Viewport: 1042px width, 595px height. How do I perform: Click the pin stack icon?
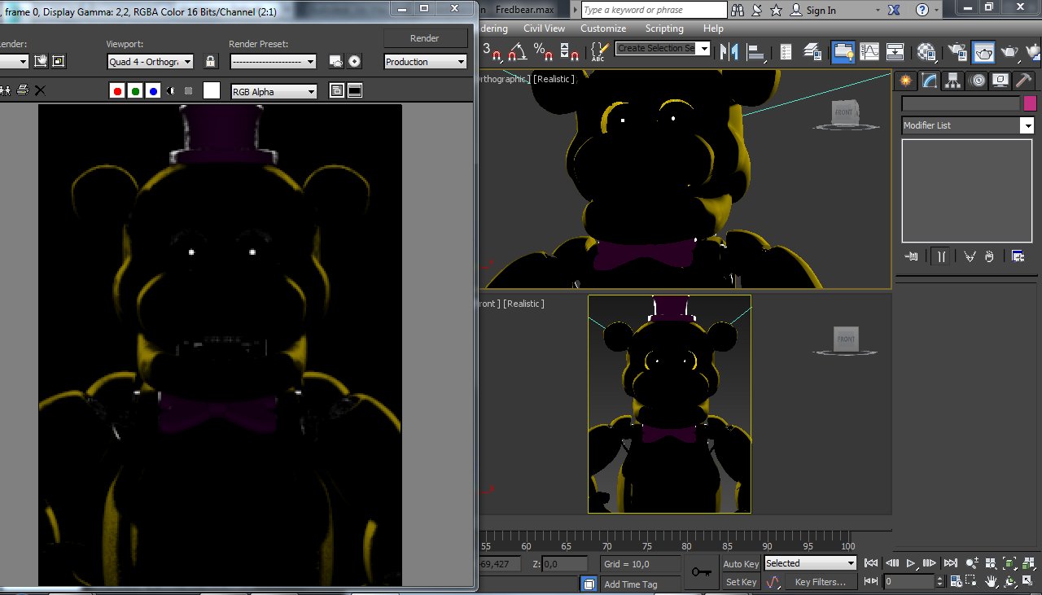pos(911,256)
